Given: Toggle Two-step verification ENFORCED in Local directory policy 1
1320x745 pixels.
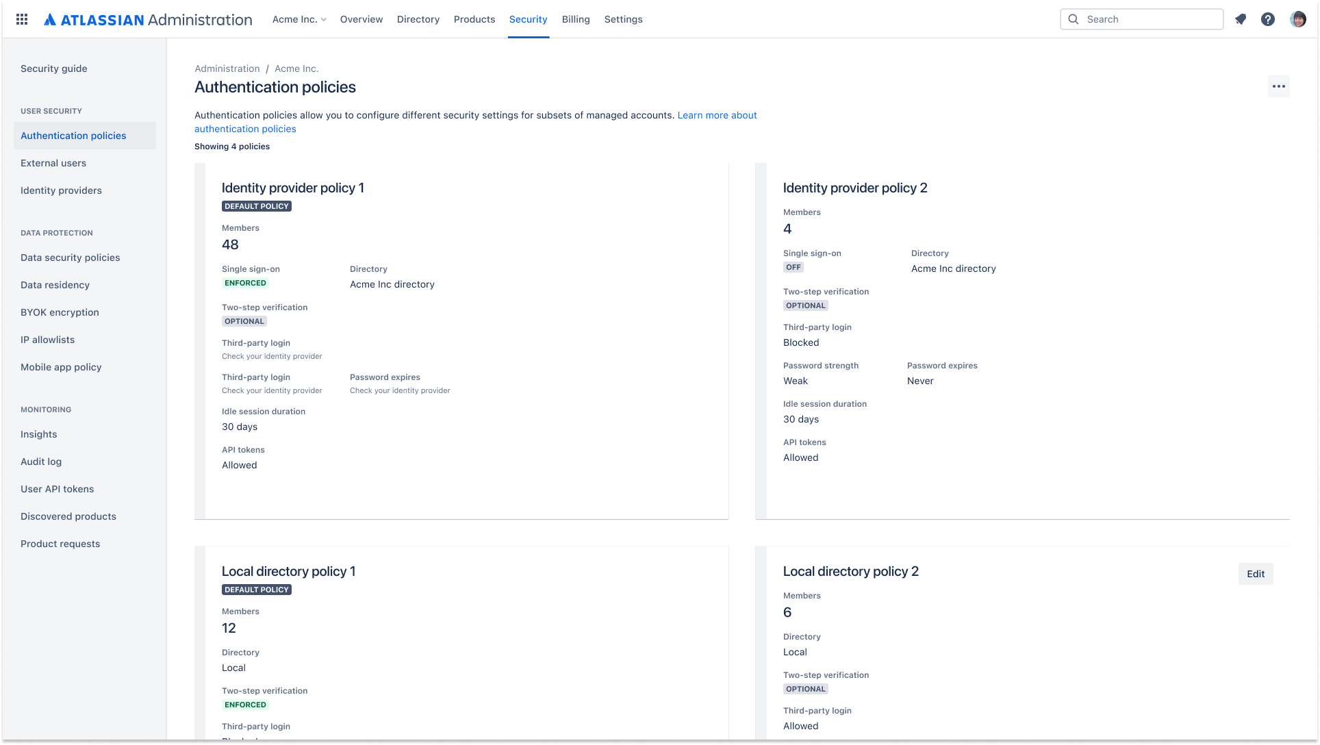Looking at the screenshot, I should pyautogui.click(x=245, y=704).
